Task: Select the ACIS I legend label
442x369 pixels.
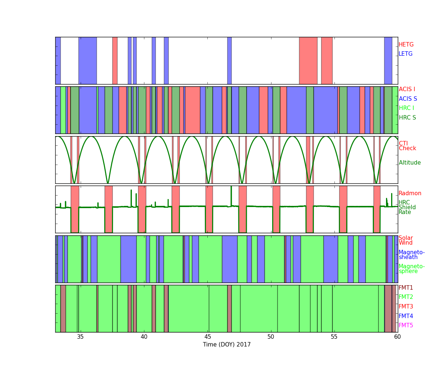Action: [x=407, y=89]
